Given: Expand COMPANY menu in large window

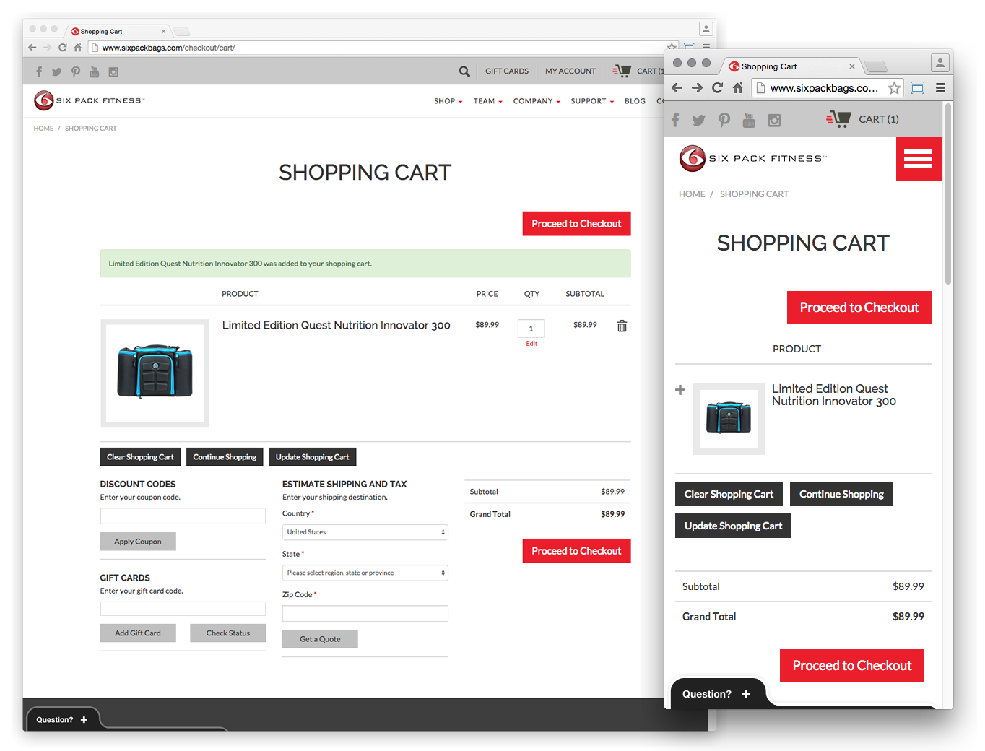Looking at the screenshot, I should point(537,101).
